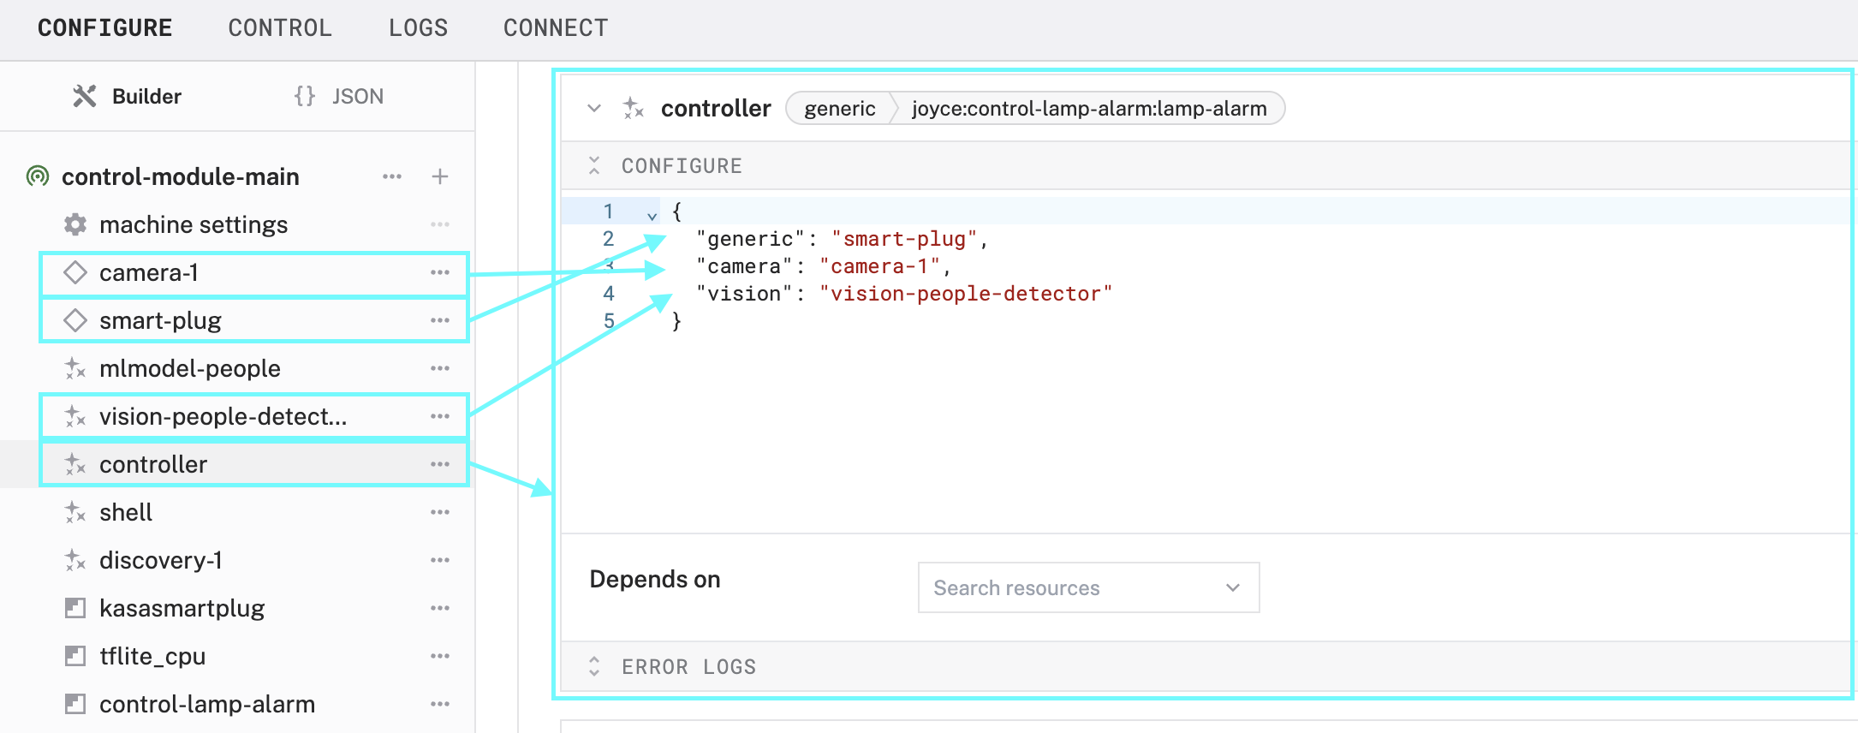Select the Builder mode tab
Screen dimensions: 1858x733
pos(127,96)
